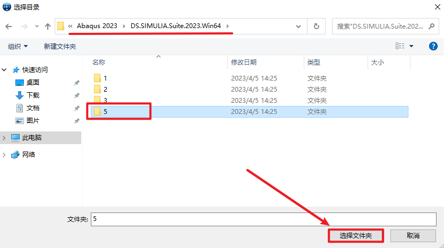Click New Folder (新建文件夹) in toolbar
Image resolution: width=444 pixels, height=248 pixels.
point(60,46)
